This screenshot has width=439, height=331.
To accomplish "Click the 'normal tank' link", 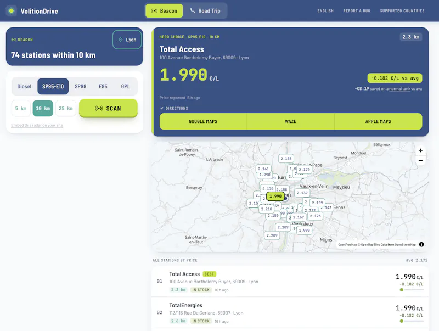I will click(x=399, y=89).
